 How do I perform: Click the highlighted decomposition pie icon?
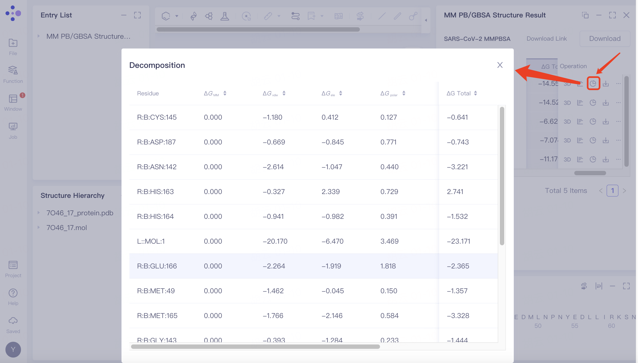click(593, 83)
